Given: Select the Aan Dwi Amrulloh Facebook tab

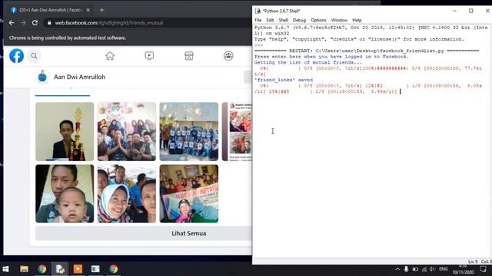Looking at the screenshot, I should click(50, 10).
